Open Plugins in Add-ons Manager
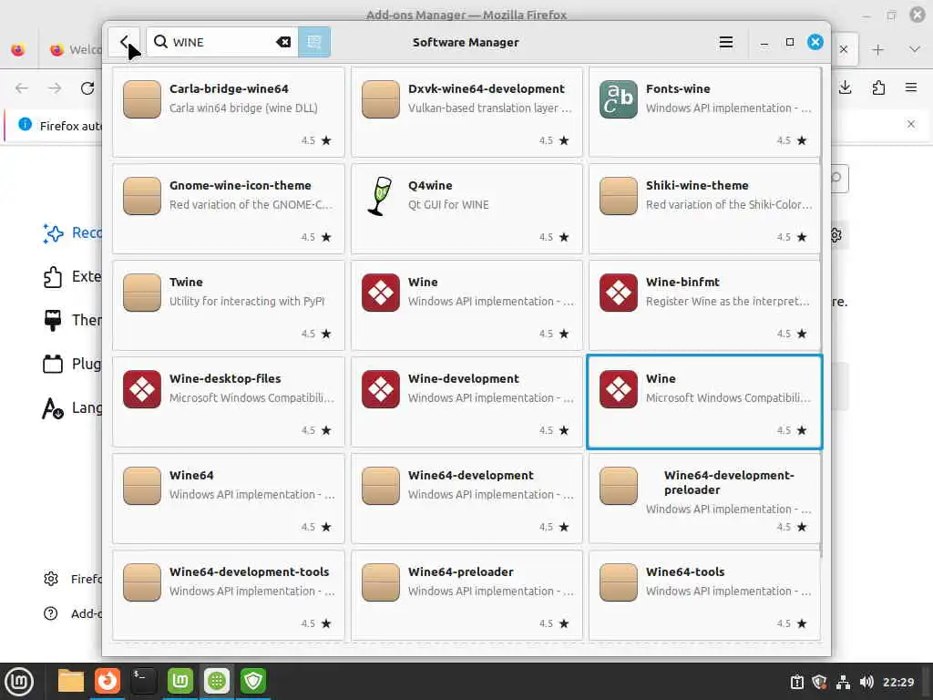This screenshot has height=700, width=933. 72,364
